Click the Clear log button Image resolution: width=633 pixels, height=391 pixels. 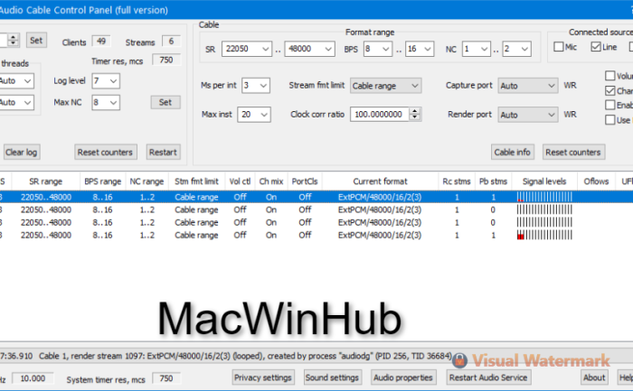click(x=22, y=152)
